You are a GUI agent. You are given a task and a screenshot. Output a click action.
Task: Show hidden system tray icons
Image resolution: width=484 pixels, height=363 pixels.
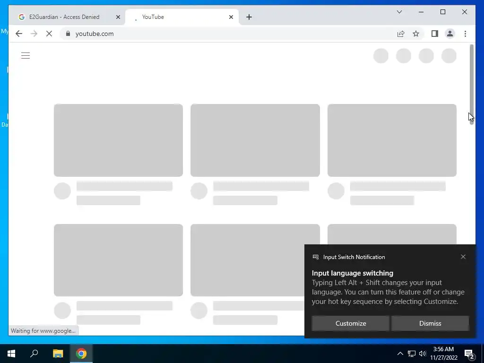[x=400, y=354]
